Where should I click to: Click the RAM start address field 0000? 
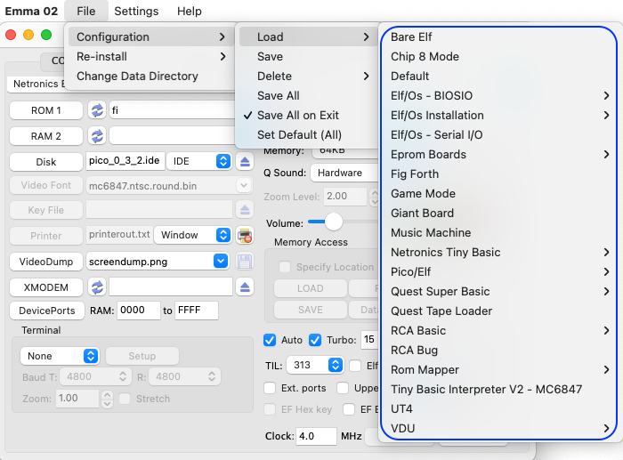click(x=138, y=311)
